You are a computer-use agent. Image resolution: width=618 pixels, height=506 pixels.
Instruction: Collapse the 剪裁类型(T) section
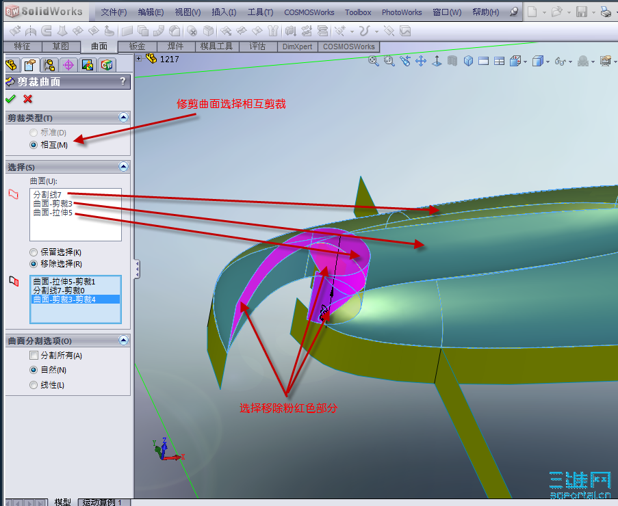point(123,117)
